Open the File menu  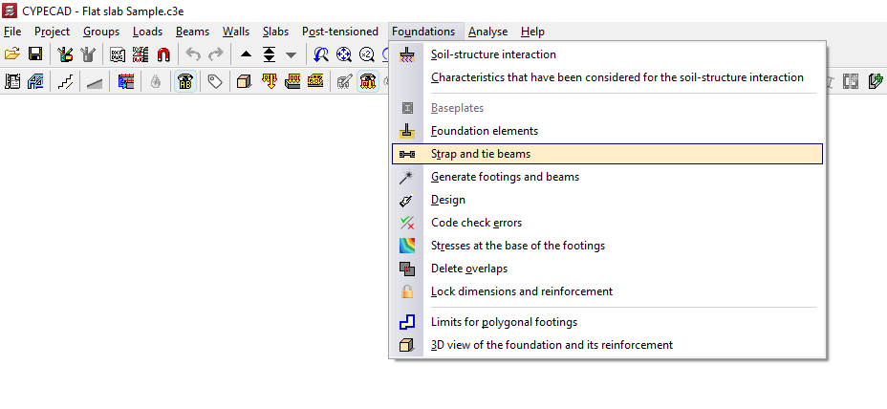pos(12,32)
